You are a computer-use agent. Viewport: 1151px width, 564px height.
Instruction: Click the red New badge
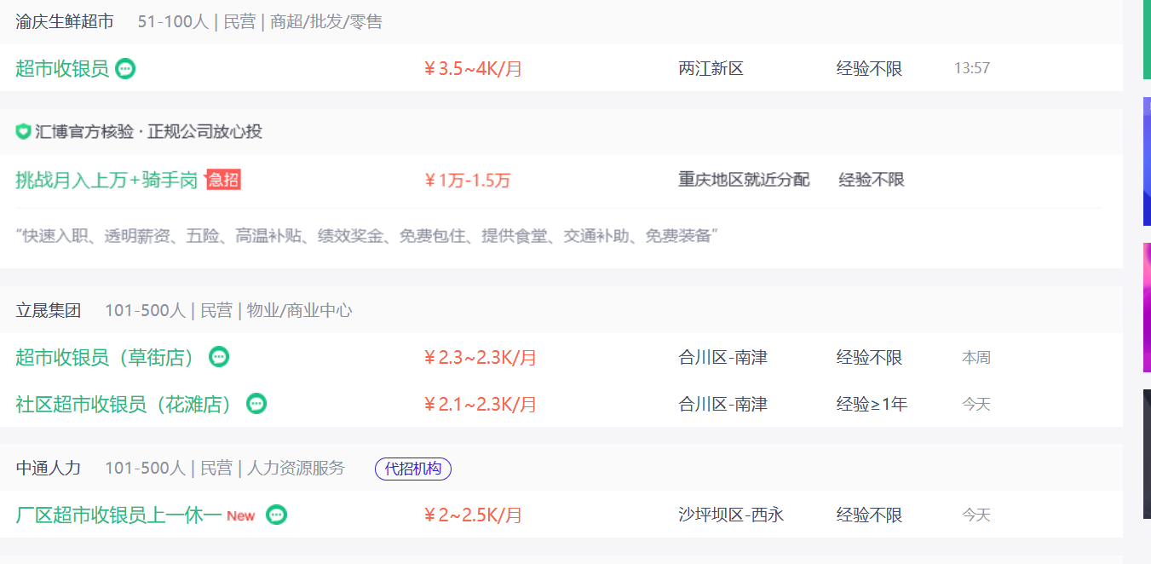click(241, 515)
